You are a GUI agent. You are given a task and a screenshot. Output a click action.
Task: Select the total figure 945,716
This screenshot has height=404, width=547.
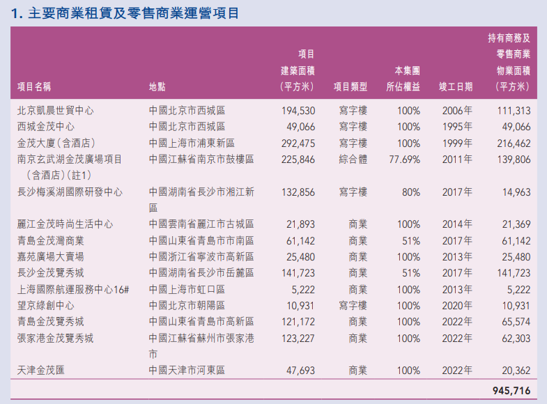tap(511, 391)
